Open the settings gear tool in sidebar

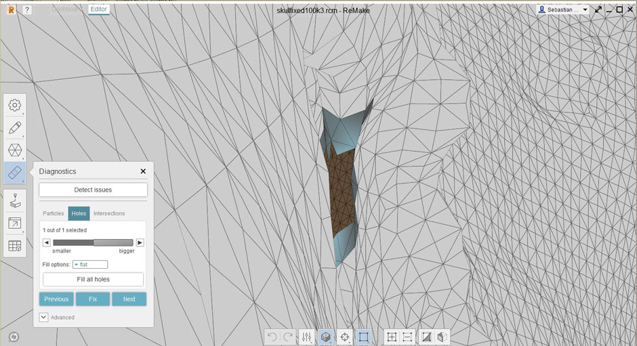point(15,105)
